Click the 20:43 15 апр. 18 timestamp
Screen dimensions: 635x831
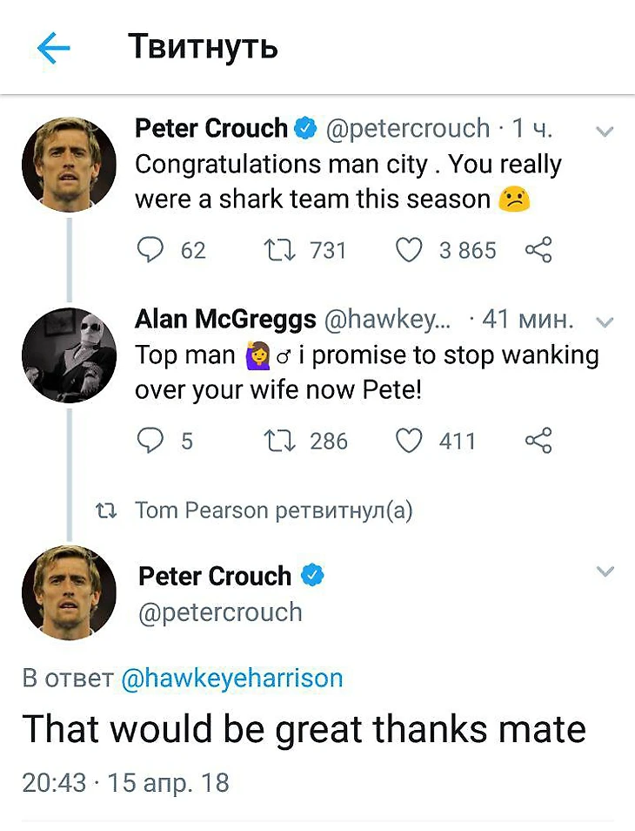click(125, 782)
